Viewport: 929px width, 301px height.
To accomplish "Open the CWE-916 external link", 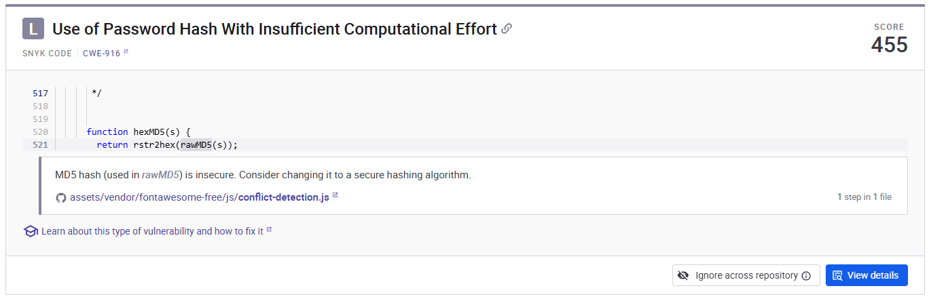I will coord(101,53).
